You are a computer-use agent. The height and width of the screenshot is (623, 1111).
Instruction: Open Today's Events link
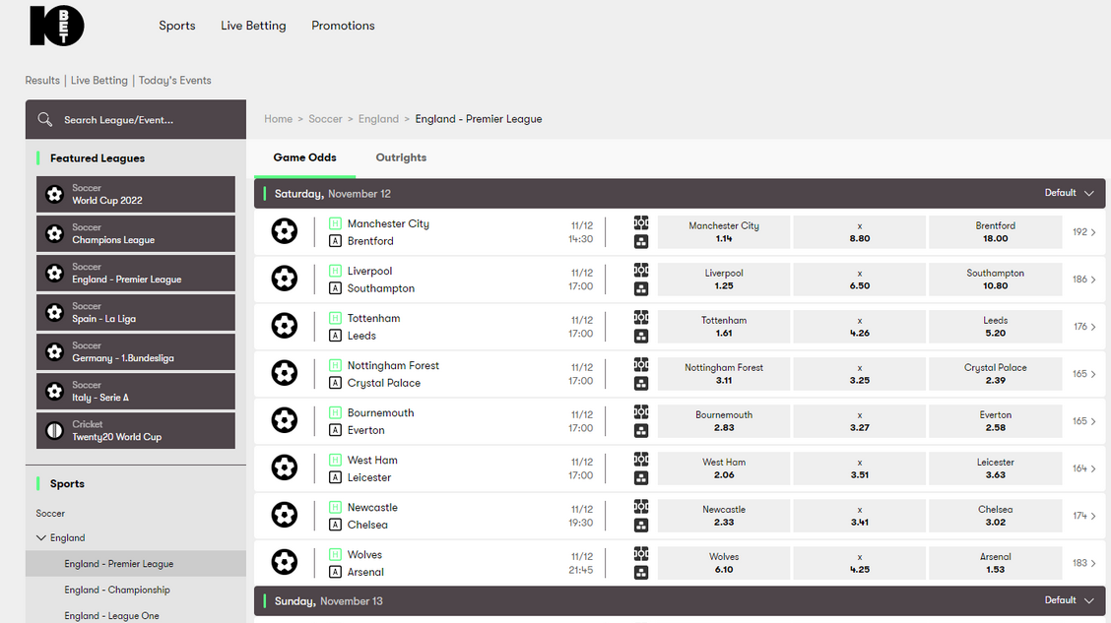(175, 80)
